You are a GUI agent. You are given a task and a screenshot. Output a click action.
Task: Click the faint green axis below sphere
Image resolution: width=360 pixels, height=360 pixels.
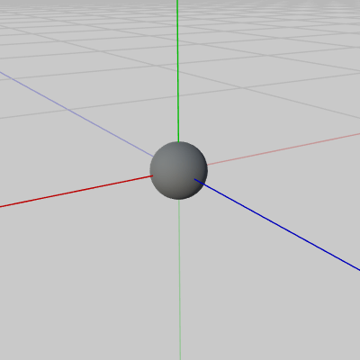(x=179, y=279)
